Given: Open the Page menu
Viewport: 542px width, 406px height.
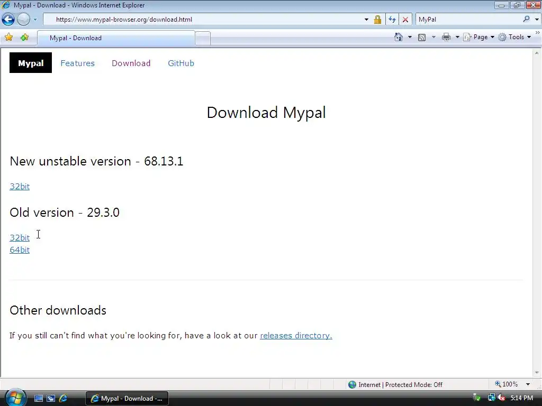Looking at the screenshot, I should pyautogui.click(x=478, y=37).
